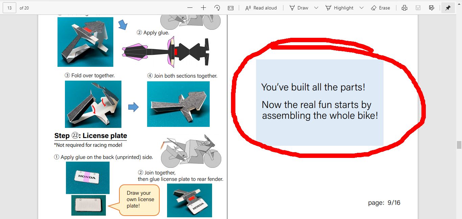Select the Erase tool
Screen dimensions: 462x219
(380, 8)
